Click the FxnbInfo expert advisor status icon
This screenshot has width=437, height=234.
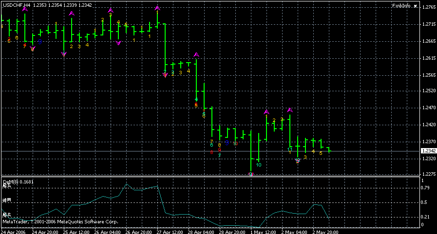[x=415, y=6]
